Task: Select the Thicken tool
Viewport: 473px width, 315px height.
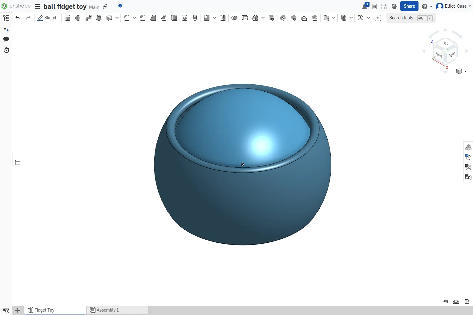Action: coord(109,18)
